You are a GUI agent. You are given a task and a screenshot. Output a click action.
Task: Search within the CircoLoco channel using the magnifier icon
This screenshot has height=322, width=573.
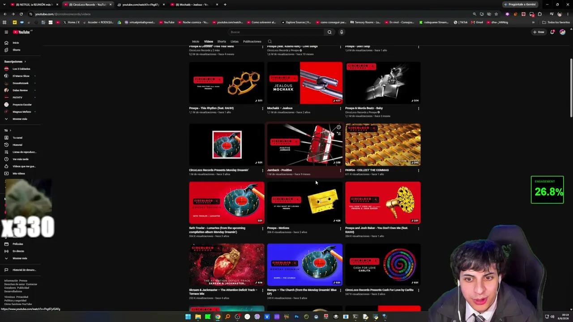(269, 42)
